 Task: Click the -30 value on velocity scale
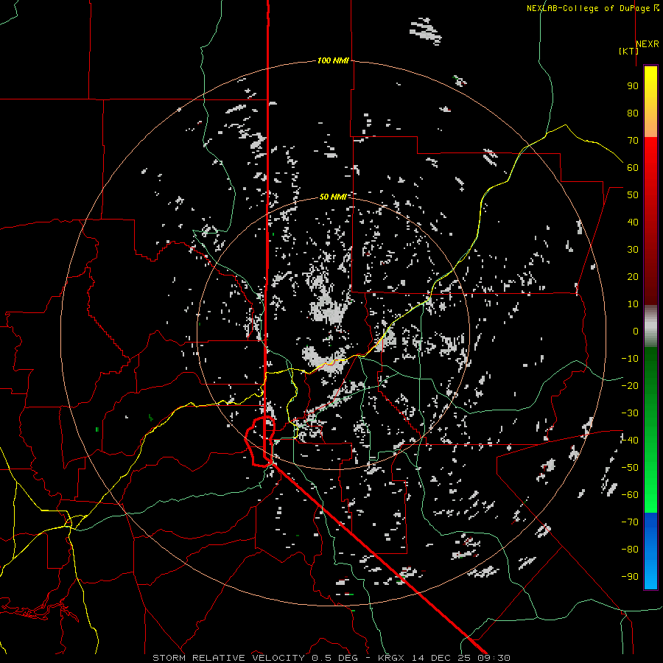pyautogui.click(x=630, y=413)
